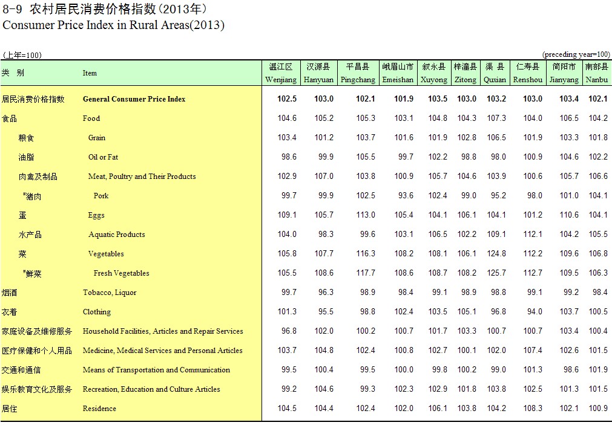Viewport: 612px width, 431px height.
Task: Click the 'General Consumer Price Index' row label
Action: (x=134, y=99)
